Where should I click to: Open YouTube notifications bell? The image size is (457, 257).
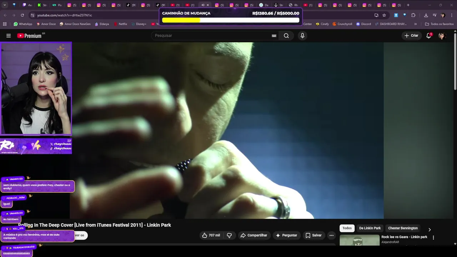[x=429, y=36]
